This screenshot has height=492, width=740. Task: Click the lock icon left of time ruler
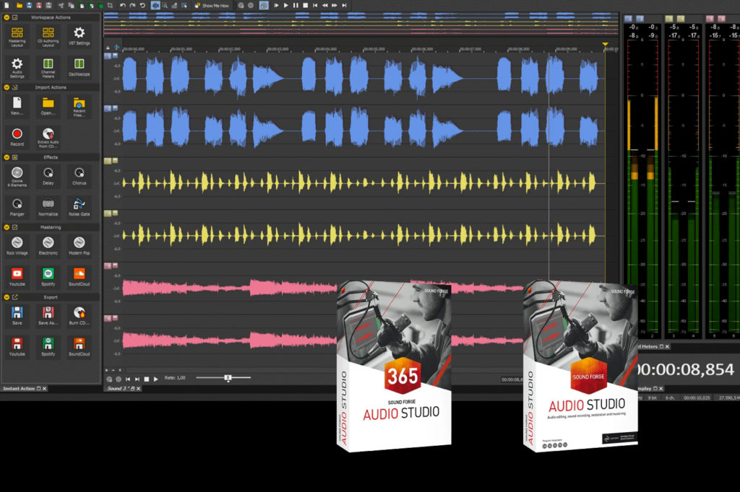108,48
